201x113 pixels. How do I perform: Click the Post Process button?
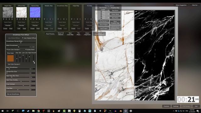[50, 34]
